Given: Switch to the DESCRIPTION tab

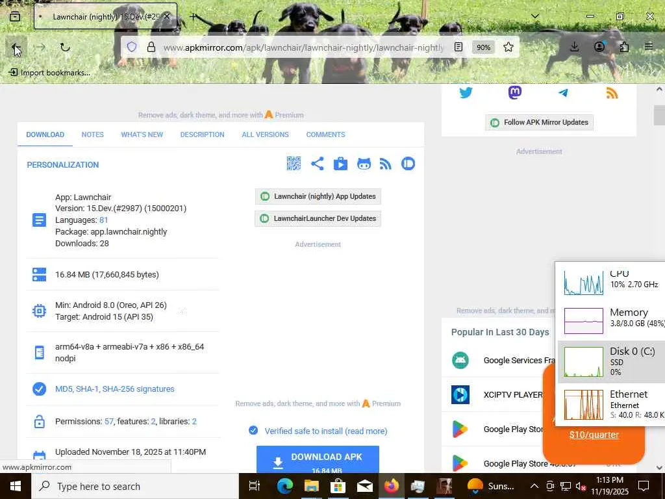Looking at the screenshot, I should tap(203, 134).
